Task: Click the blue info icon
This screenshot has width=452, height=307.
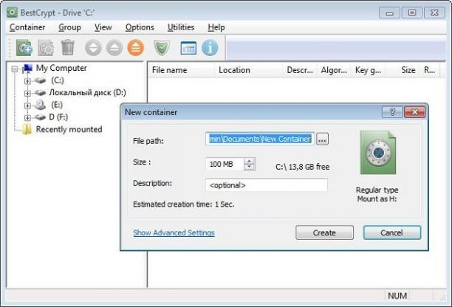Action: pyautogui.click(x=210, y=48)
